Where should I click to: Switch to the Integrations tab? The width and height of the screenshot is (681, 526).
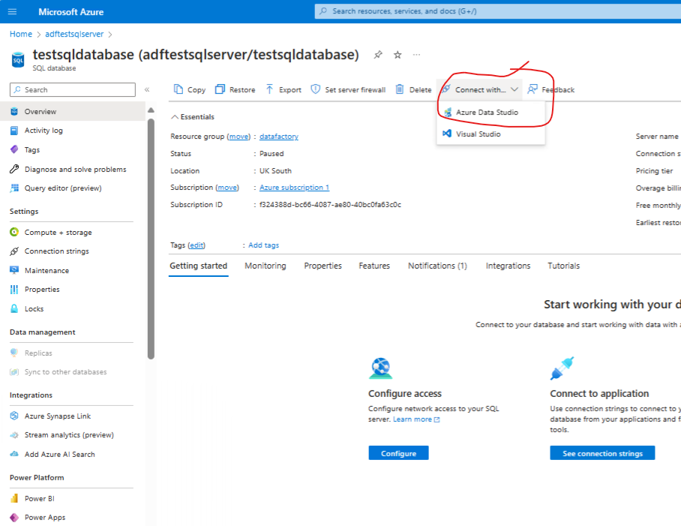508,266
